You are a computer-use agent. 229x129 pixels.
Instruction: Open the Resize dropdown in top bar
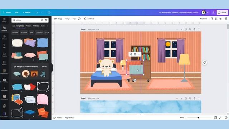coord(27,13)
